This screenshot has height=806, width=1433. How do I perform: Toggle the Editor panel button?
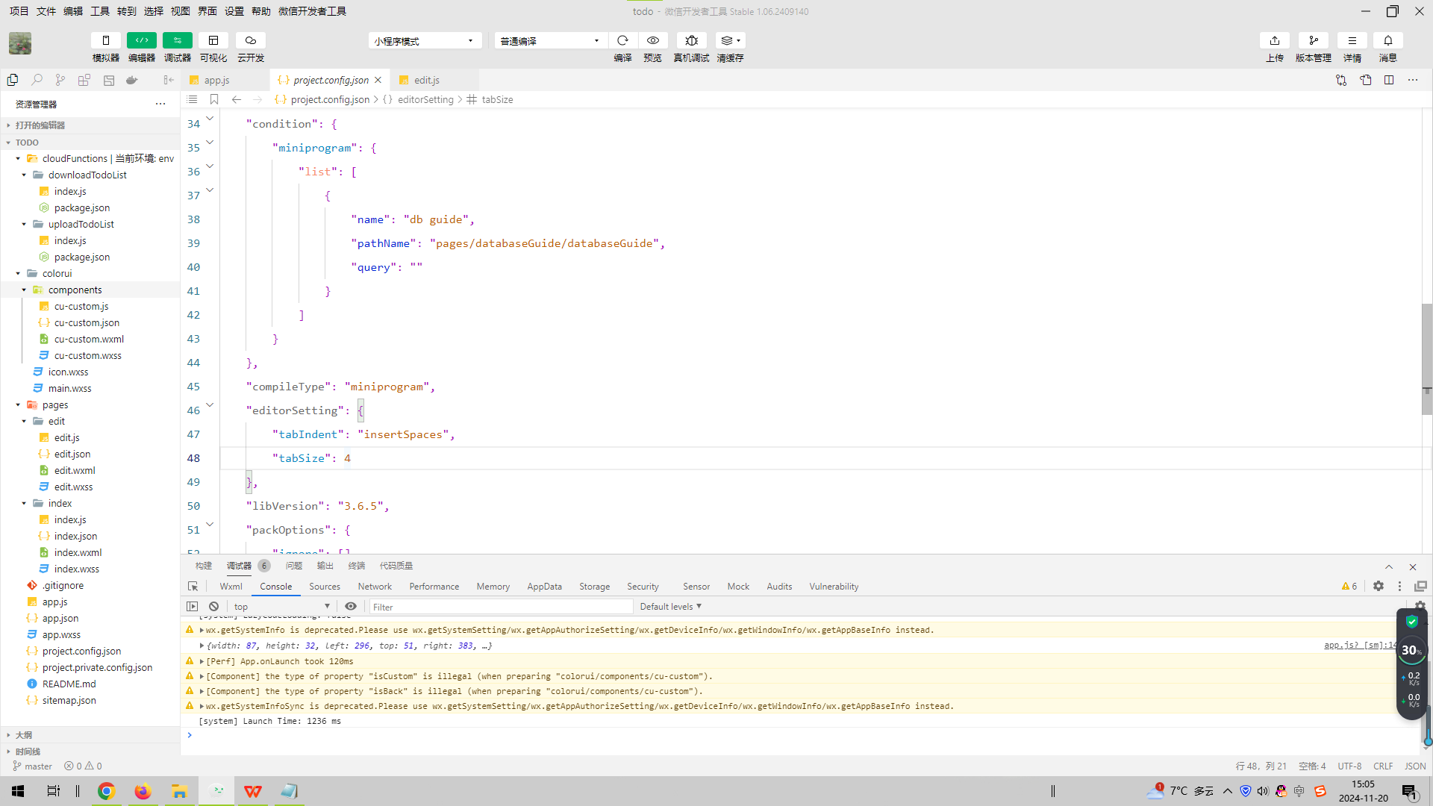(x=141, y=40)
